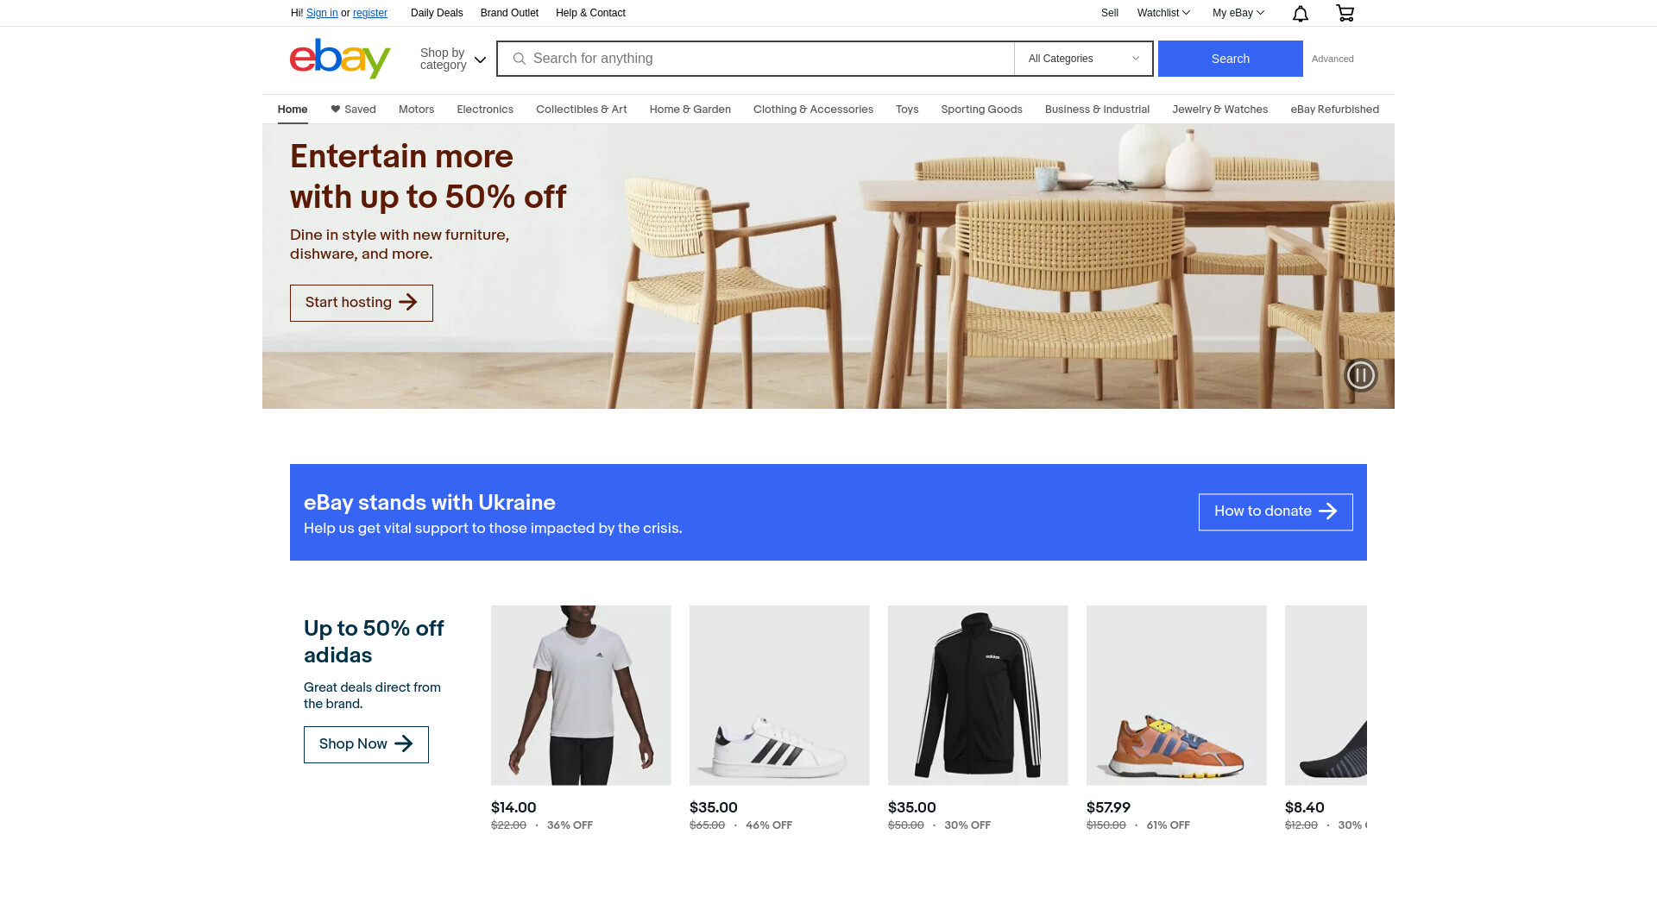Screen dimensions: 1657x897
Task: Open the shopping cart icon
Action: click(1345, 13)
